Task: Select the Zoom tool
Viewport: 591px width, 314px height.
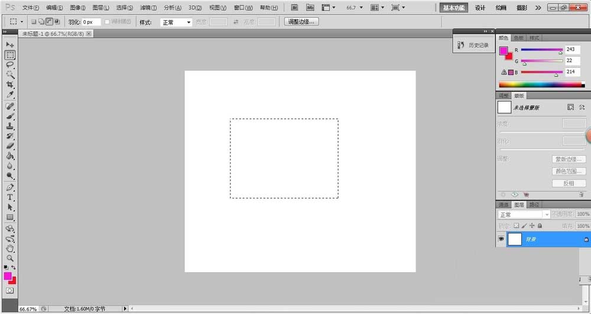Action: 10,259
